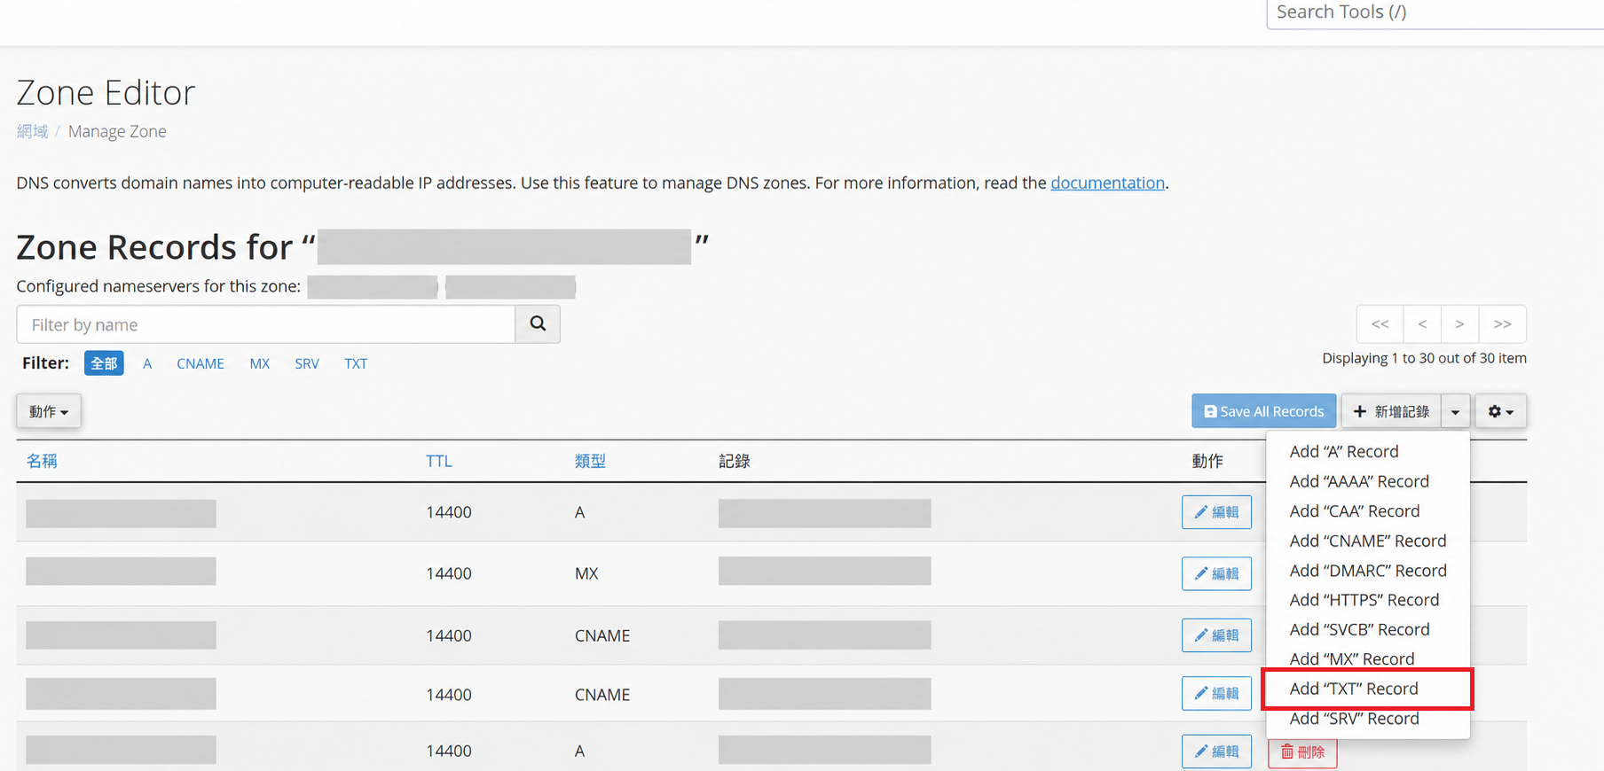Image resolution: width=1604 pixels, height=771 pixels.
Task: Select Add "HTTPS" Record
Action: (x=1364, y=600)
